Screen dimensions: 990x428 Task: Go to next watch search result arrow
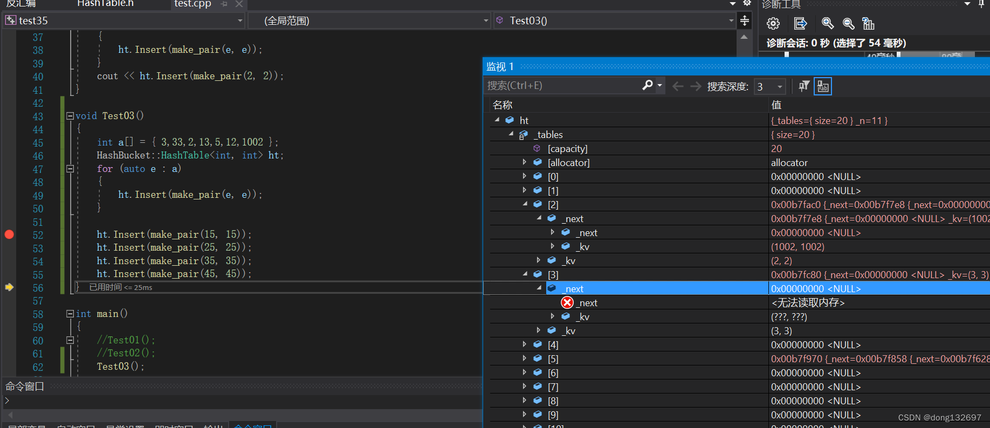[x=696, y=86]
